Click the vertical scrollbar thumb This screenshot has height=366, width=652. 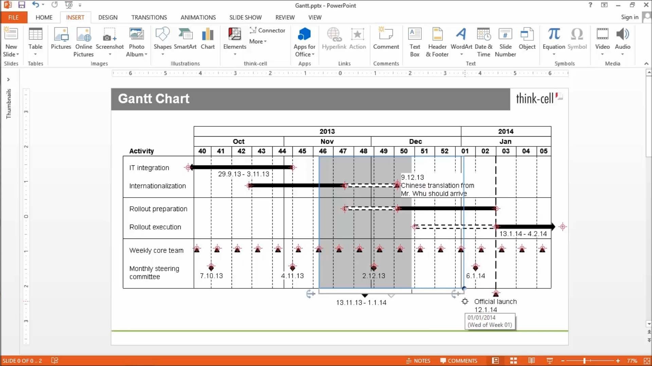[x=648, y=116]
